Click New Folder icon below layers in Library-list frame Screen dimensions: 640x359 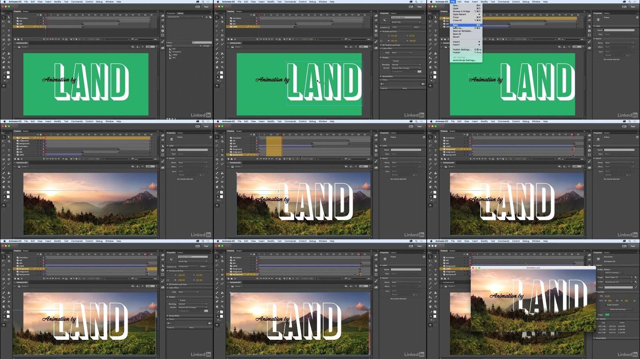coord(18,39)
